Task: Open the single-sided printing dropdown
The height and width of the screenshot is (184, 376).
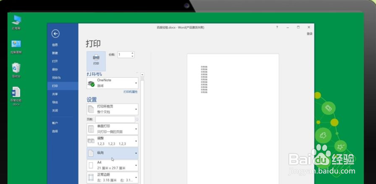Action: pos(112,129)
